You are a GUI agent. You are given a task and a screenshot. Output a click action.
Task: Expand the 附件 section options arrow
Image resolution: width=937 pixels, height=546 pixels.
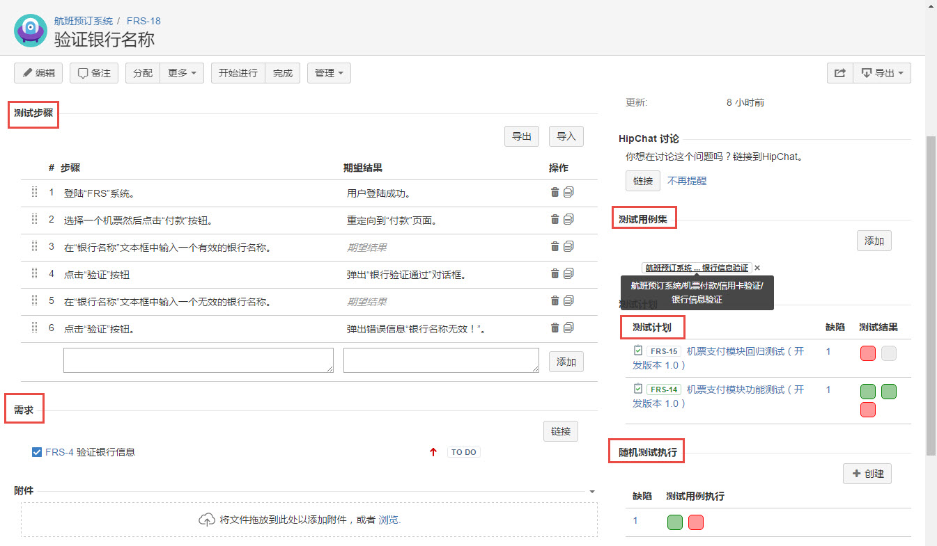pos(592,491)
